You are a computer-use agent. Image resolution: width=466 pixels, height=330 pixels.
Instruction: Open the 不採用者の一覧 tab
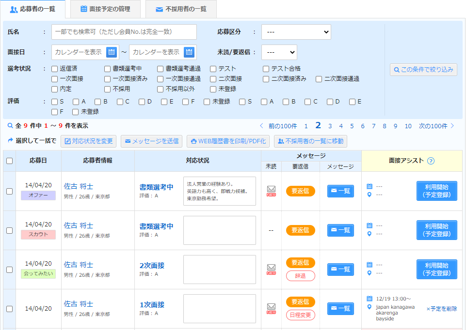pyautogui.click(x=181, y=9)
